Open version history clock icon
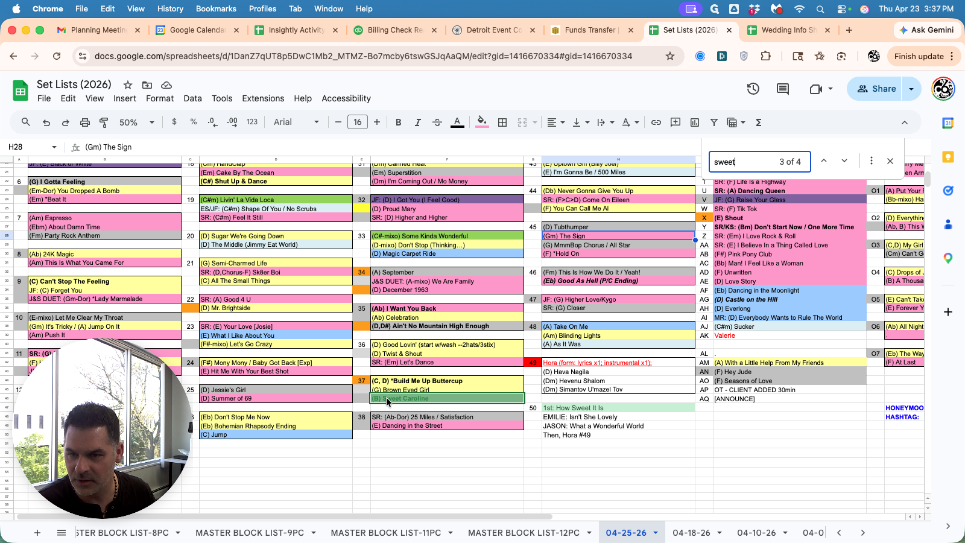The height and width of the screenshot is (543, 965). pos(753,89)
